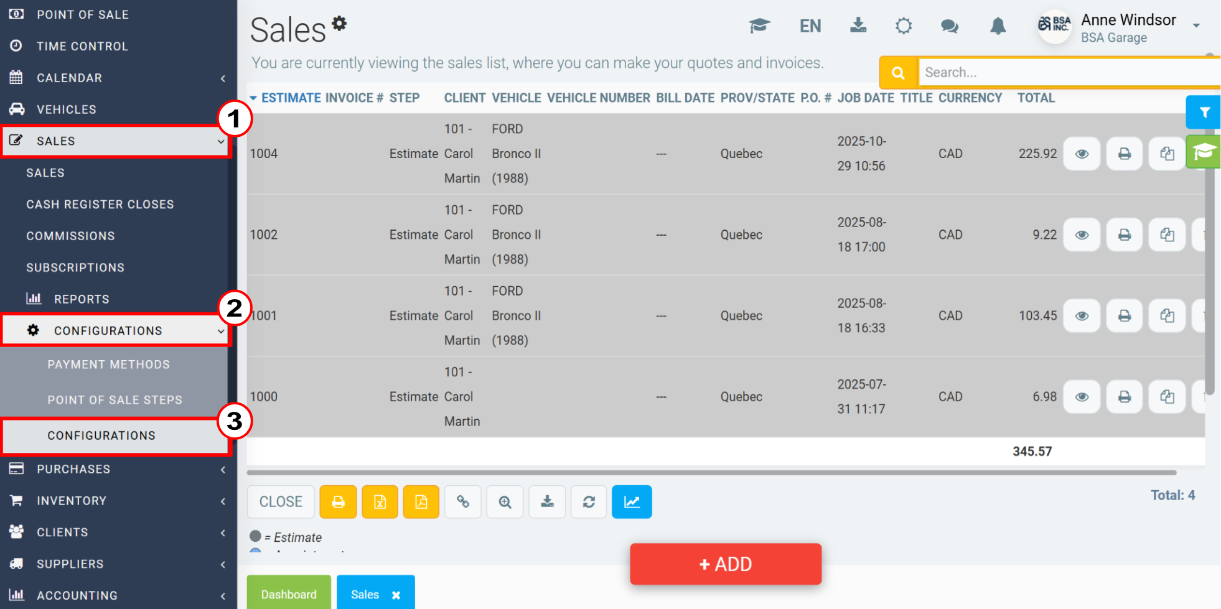Click the blue filter funnel button
The image size is (1221, 609).
tap(1204, 113)
